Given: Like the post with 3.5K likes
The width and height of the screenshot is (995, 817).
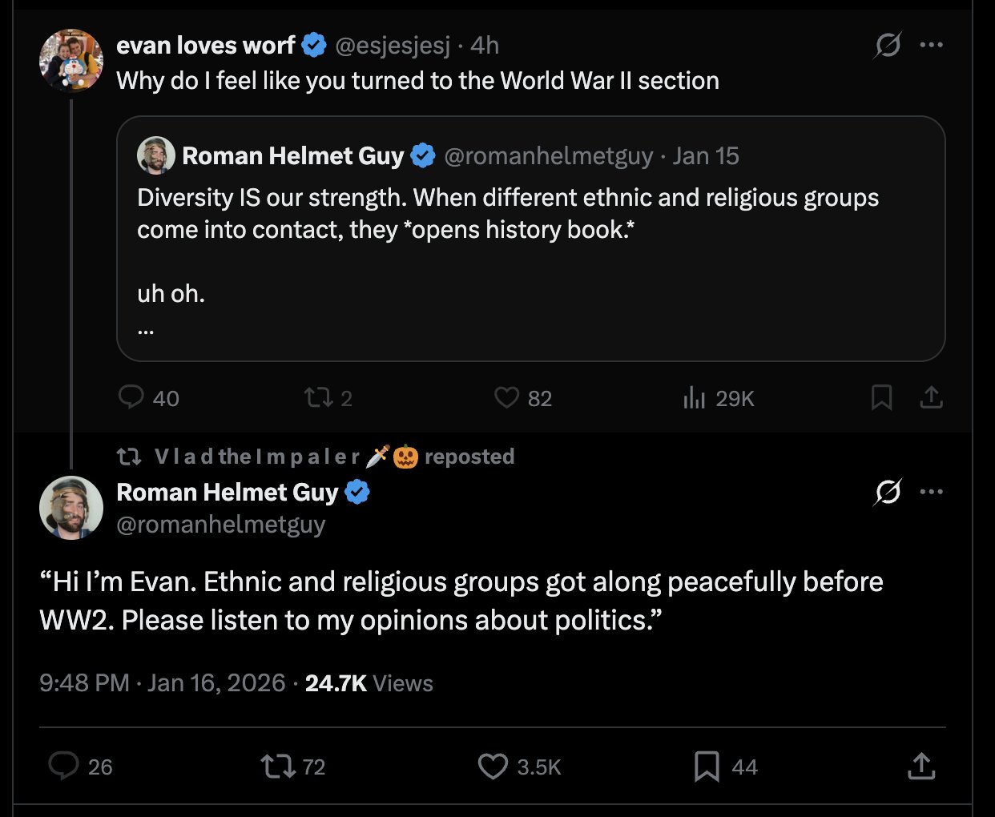Looking at the screenshot, I should click(x=493, y=767).
